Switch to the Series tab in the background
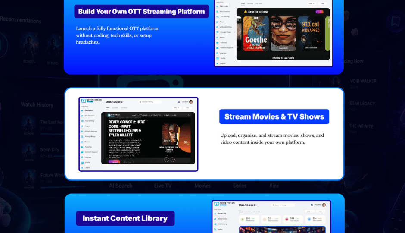Image resolution: width=405 pixels, height=233 pixels. point(240,186)
